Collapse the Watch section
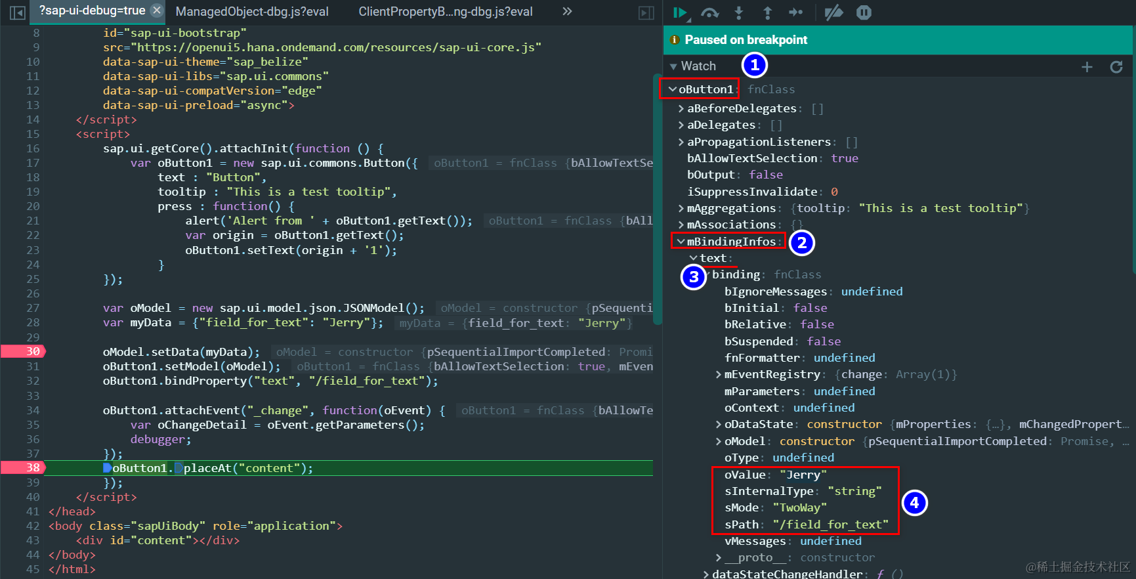 pos(673,66)
